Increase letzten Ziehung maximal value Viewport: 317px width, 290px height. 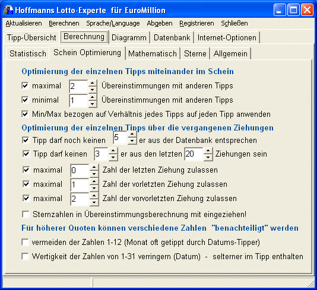point(94,167)
